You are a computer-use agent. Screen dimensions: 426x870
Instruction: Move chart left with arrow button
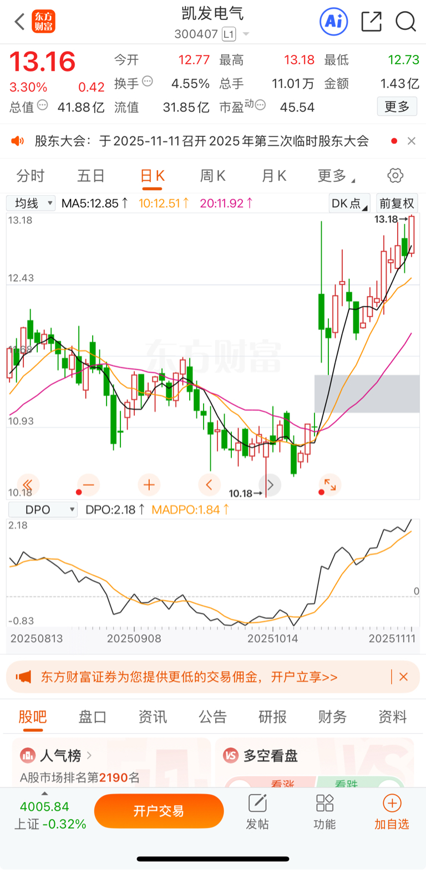(209, 484)
